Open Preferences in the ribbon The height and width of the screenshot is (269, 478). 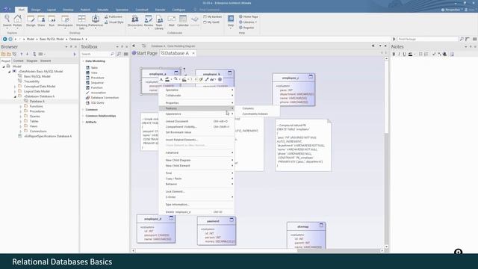96,21
